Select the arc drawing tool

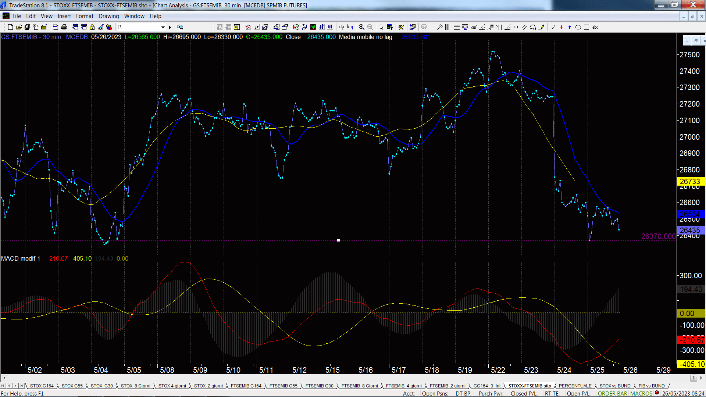click(552, 27)
